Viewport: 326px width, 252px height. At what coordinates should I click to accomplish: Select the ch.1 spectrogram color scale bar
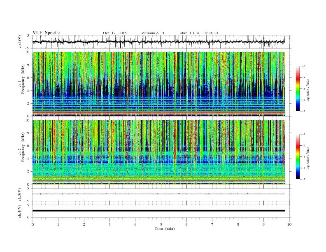pos(298,89)
